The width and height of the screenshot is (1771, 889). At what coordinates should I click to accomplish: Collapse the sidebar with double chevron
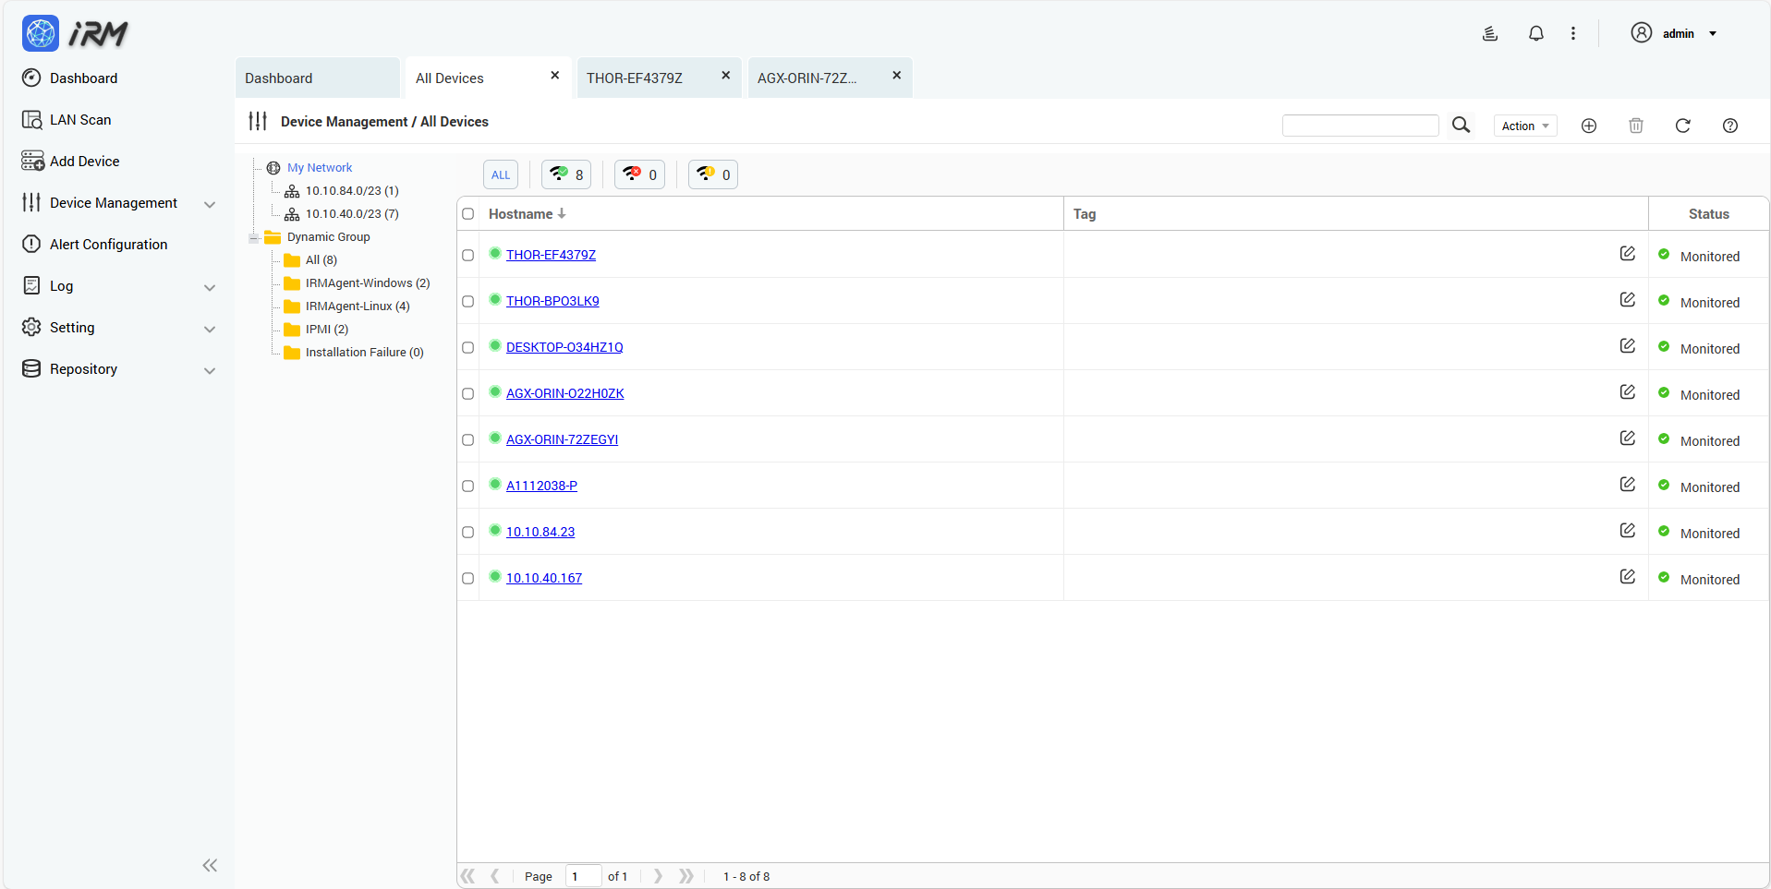click(x=210, y=865)
